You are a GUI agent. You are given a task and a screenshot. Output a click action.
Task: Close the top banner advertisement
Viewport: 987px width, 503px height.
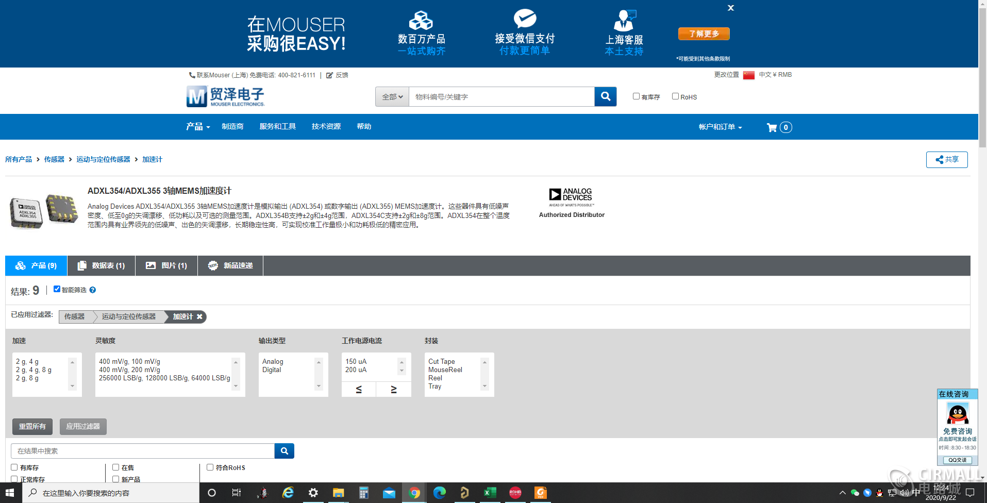click(x=730, y=8)
